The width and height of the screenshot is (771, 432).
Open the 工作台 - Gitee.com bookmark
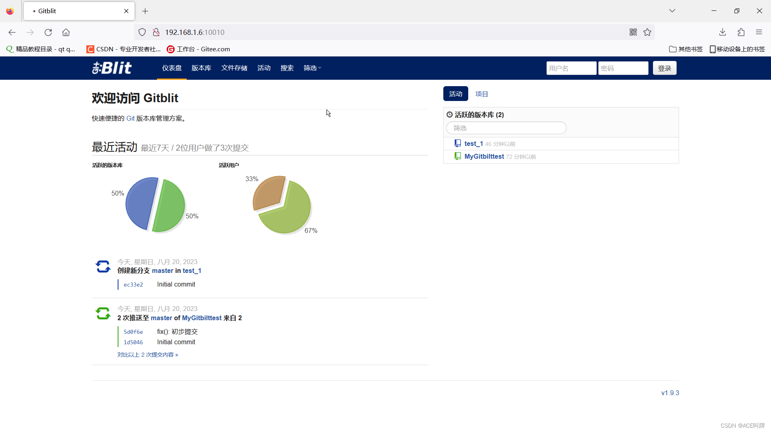(x=198, y=49)
